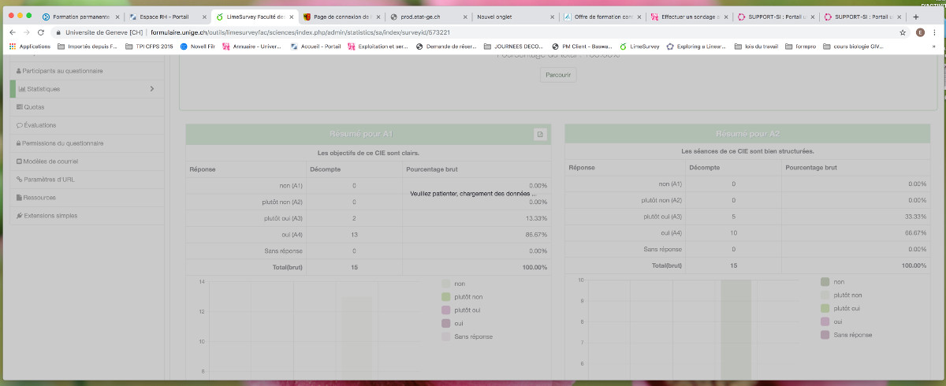Go back with the browser back arrow
Viewport: 946px width, 386px height.
coord(11,32)
